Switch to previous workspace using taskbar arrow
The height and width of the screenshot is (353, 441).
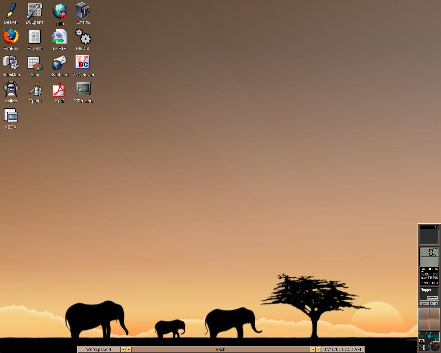coord(123,350)
